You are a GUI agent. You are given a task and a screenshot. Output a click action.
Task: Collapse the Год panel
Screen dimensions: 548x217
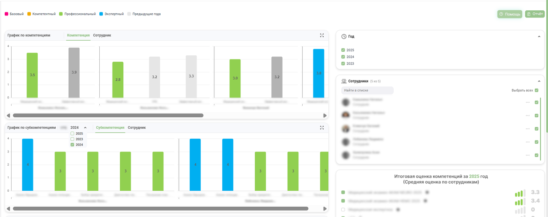(539, 37)
